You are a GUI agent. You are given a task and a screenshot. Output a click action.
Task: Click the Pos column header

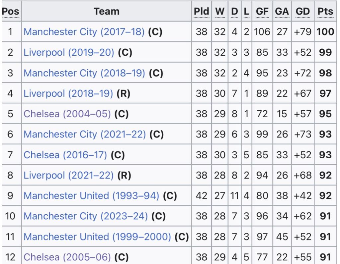pyautogui.click(x=11, y=12)
